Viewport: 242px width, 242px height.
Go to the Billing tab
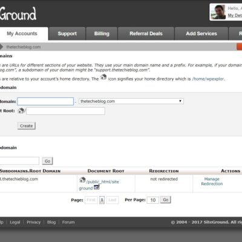(x=102, y=34)
